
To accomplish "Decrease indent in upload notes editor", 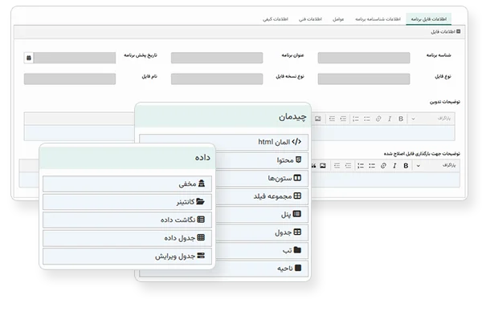I will click(337, 166).
